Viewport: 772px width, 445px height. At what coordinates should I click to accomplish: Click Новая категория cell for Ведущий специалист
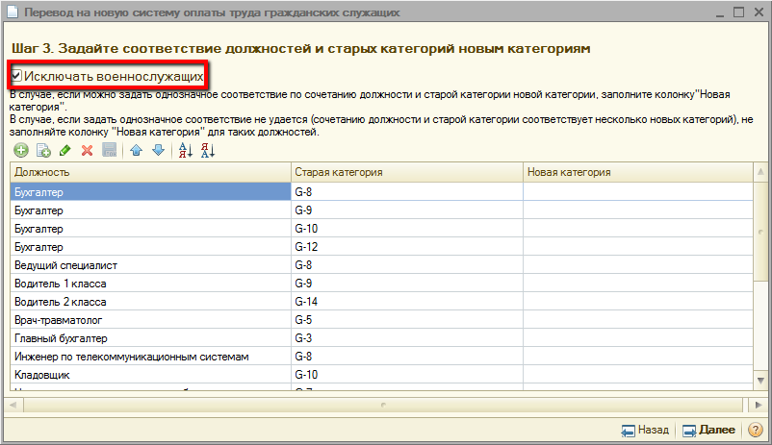(636, 265)
